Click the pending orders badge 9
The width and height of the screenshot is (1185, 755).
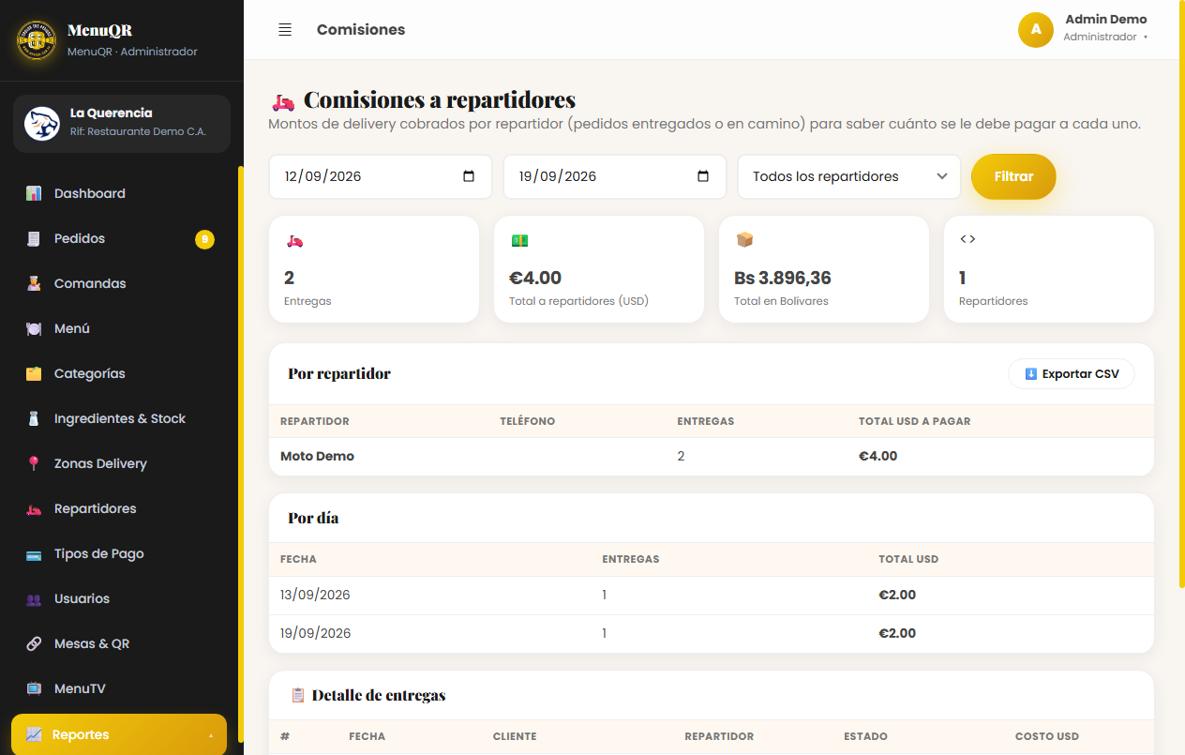point(204,239)
